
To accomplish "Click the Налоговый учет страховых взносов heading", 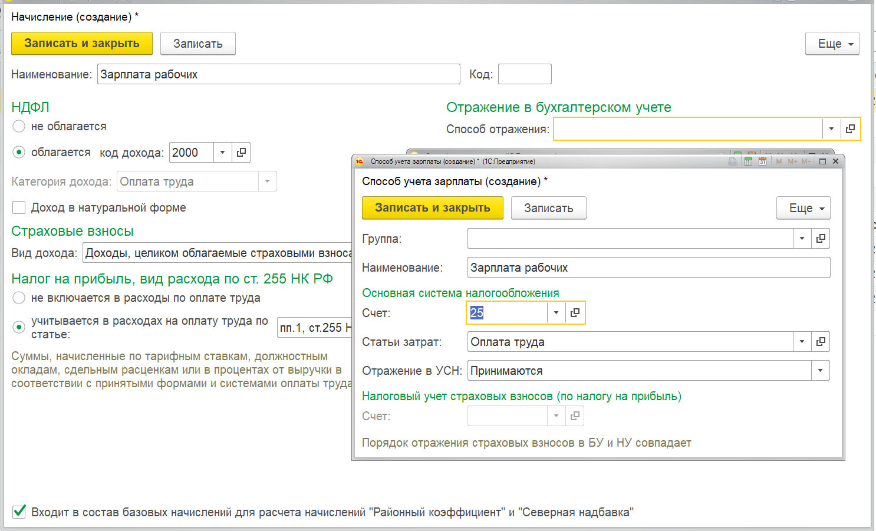I will pos(522,396).
